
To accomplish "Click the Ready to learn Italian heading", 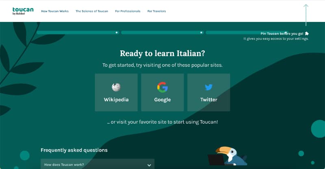I will pos(162,54).
